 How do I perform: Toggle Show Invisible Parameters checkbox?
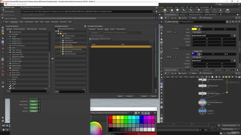tap(56, 29)
